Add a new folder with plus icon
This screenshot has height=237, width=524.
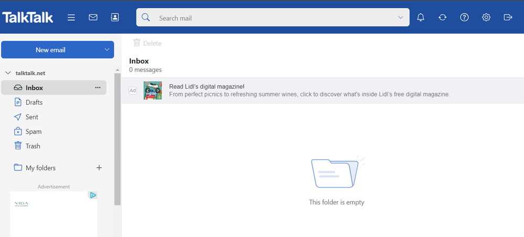[99, 168]
